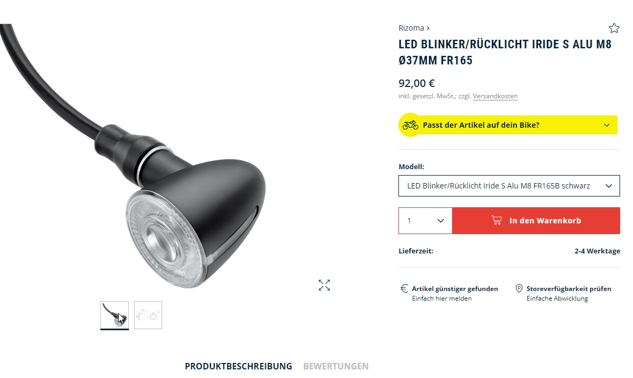Click 'Artikel günstiger gefunden' link
633x378 pixels.
click(x=455, y=289)
